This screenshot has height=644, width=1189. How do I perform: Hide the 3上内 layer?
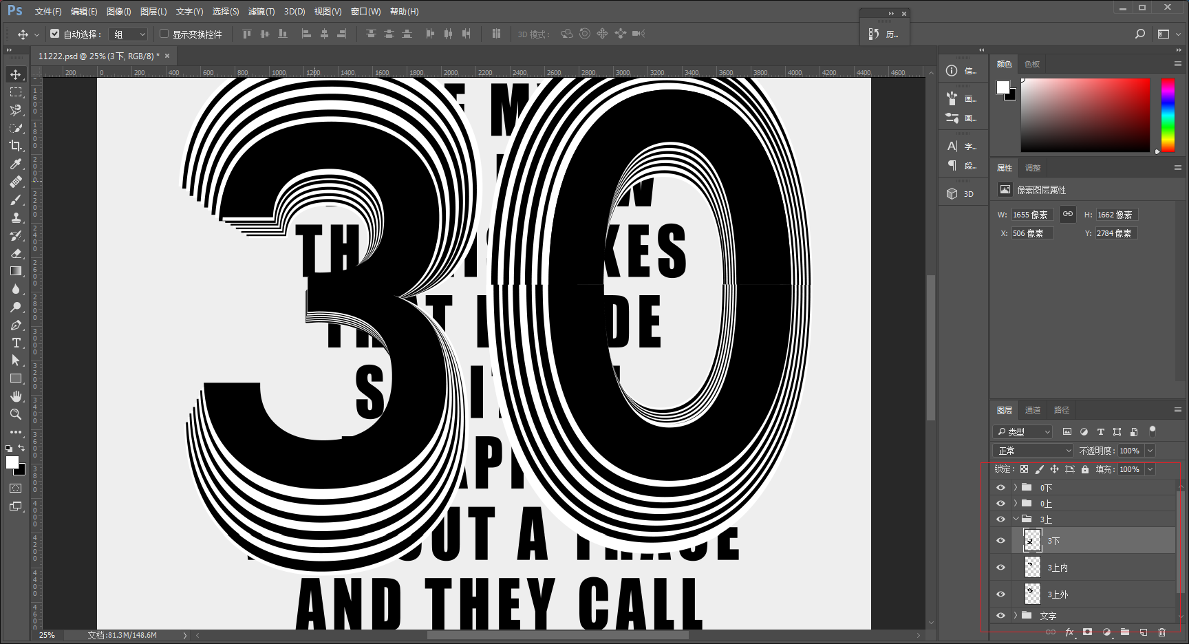pos(1000,568)
